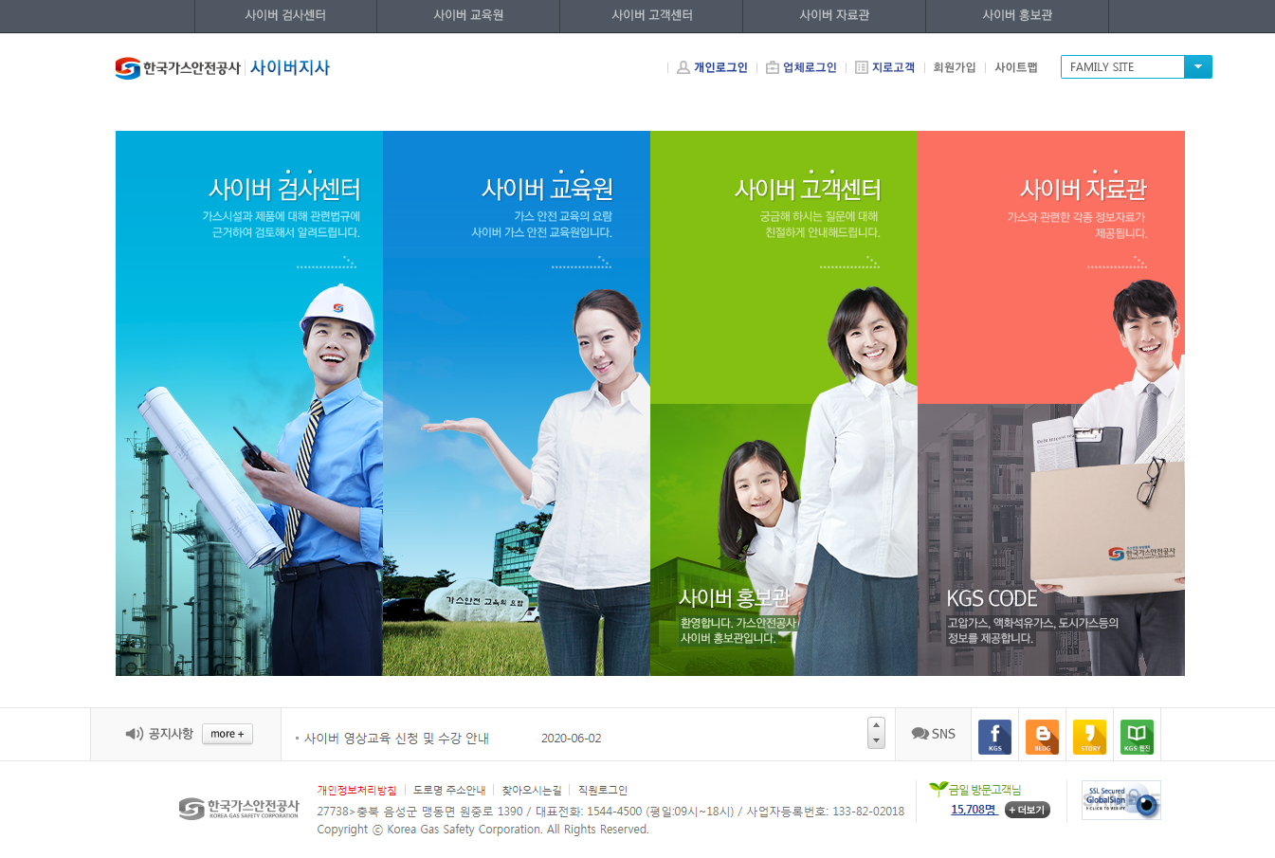Click the SSL GlobalSign security seal
Viewport: 1275px width, 858px height.
pos(1120,800)
